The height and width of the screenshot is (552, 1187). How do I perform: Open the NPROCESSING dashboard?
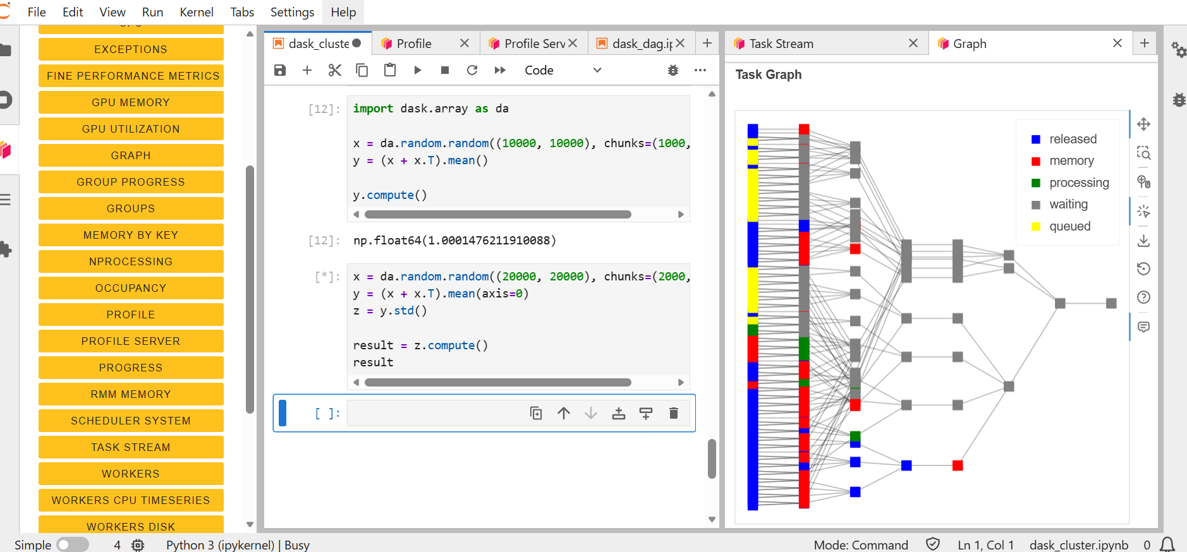coord(131,261)
